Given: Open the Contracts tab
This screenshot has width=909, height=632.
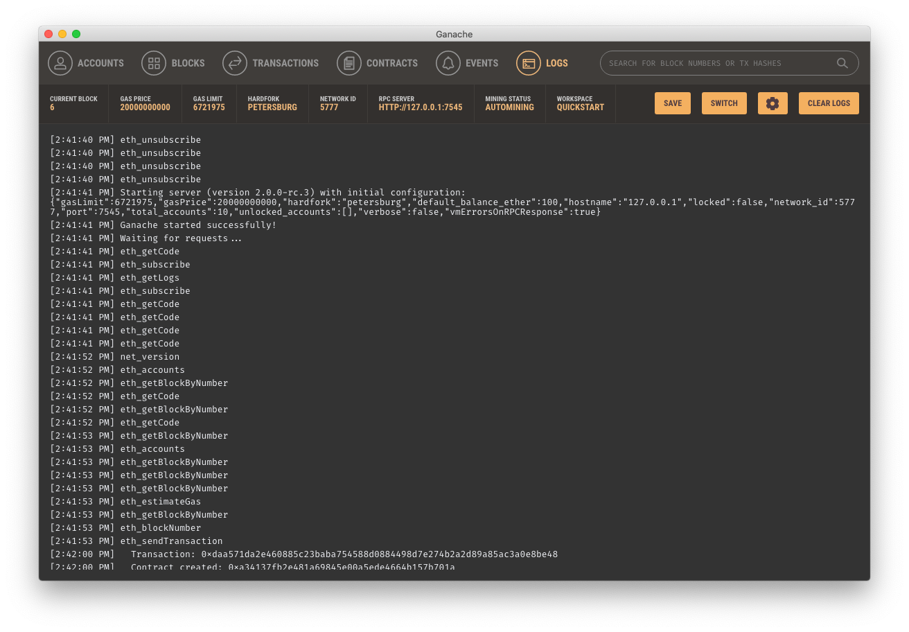Looking at the screenshot, I should [378, 63].
